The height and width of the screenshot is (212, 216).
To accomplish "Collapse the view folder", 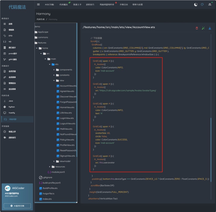I will tap(54, 80).
